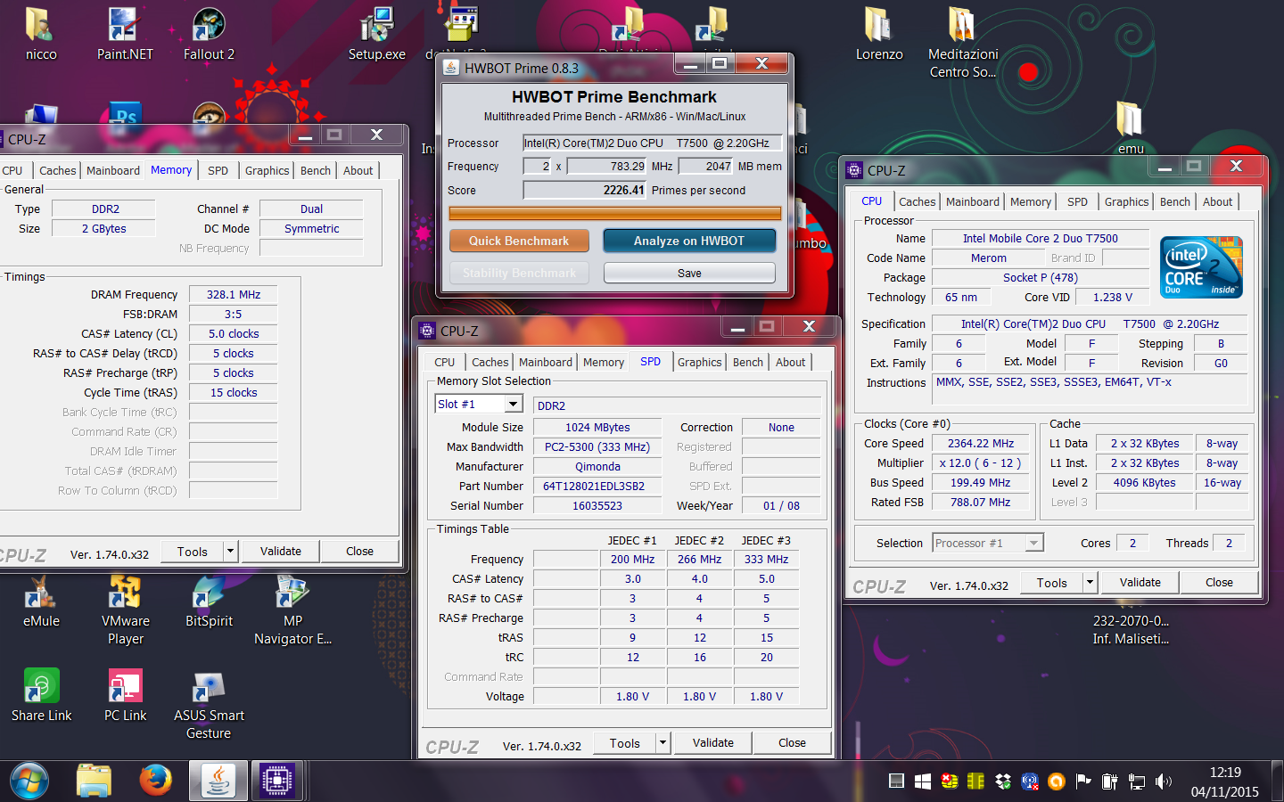Click the Windows Start orb

click(29, 782)
